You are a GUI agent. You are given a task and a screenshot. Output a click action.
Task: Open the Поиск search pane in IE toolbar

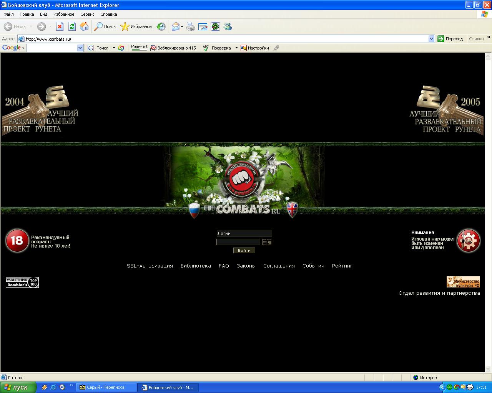(x=105, y=26)
